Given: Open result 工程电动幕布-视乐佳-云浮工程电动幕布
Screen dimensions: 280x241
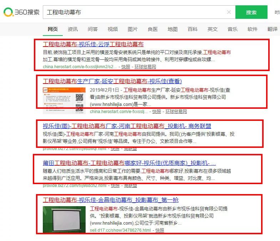Looking at the screenshot, I should tap(93, 44).
